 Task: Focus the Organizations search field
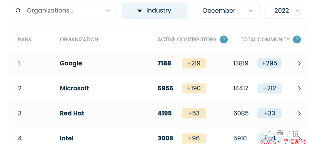pyautogui.click(x=62, y=11)
